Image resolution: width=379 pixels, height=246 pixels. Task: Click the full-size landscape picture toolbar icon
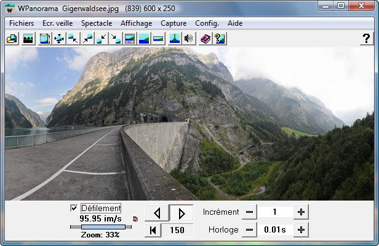tap(144, 39)
